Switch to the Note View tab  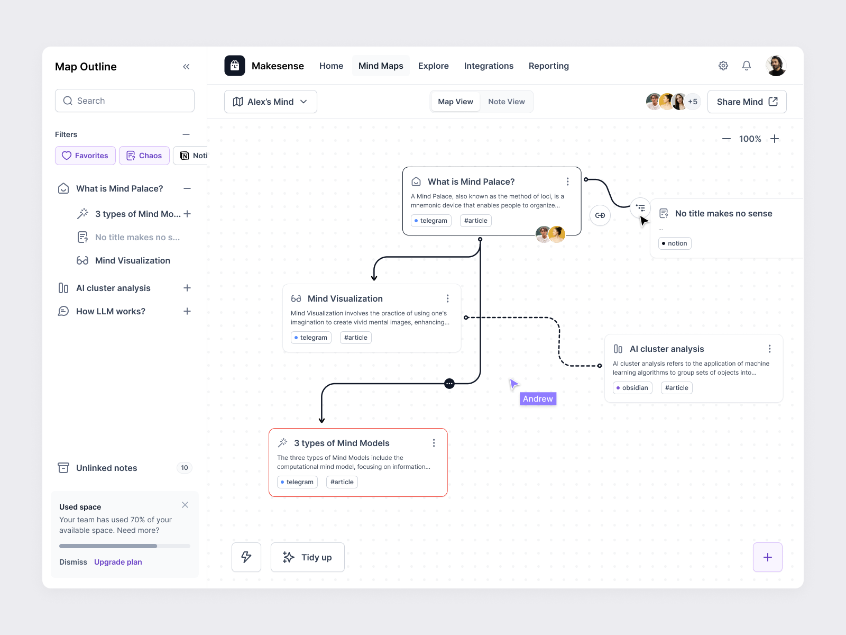click(506, 101)
